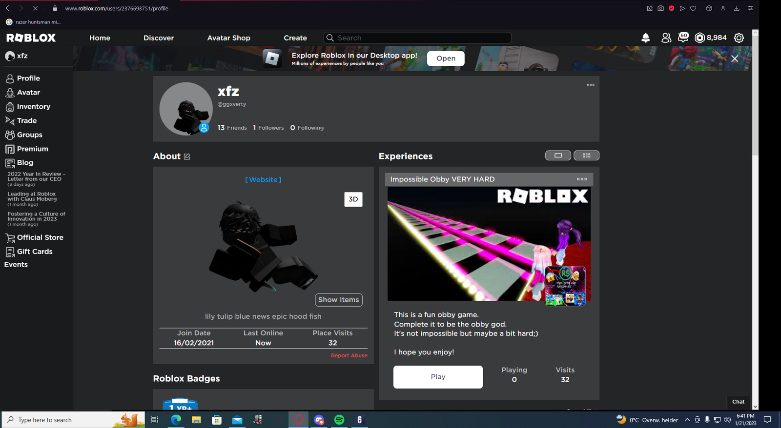Screen dimensions: 781x428
Task: Add the page to bookmarks via the heart icon
Action: pos(693,8)
